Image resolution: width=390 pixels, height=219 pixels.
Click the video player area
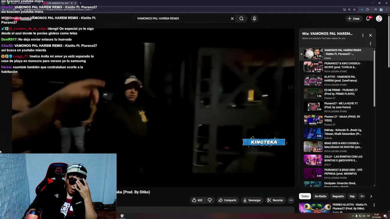pyautogui.click(x=153, y=108)
